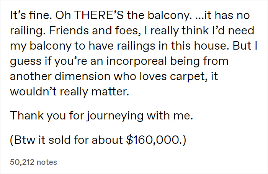Image resolution: width=268 pixels, height=174 pixels.
Task: Click the word "notes" below the post
Action: coord(47,162)
